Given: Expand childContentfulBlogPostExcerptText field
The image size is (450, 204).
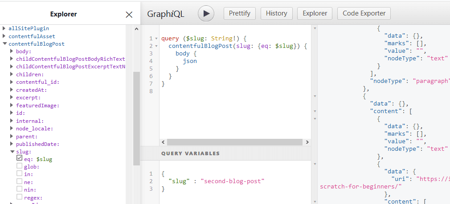Looking at the screenshot, I should [x=12, y=67].
